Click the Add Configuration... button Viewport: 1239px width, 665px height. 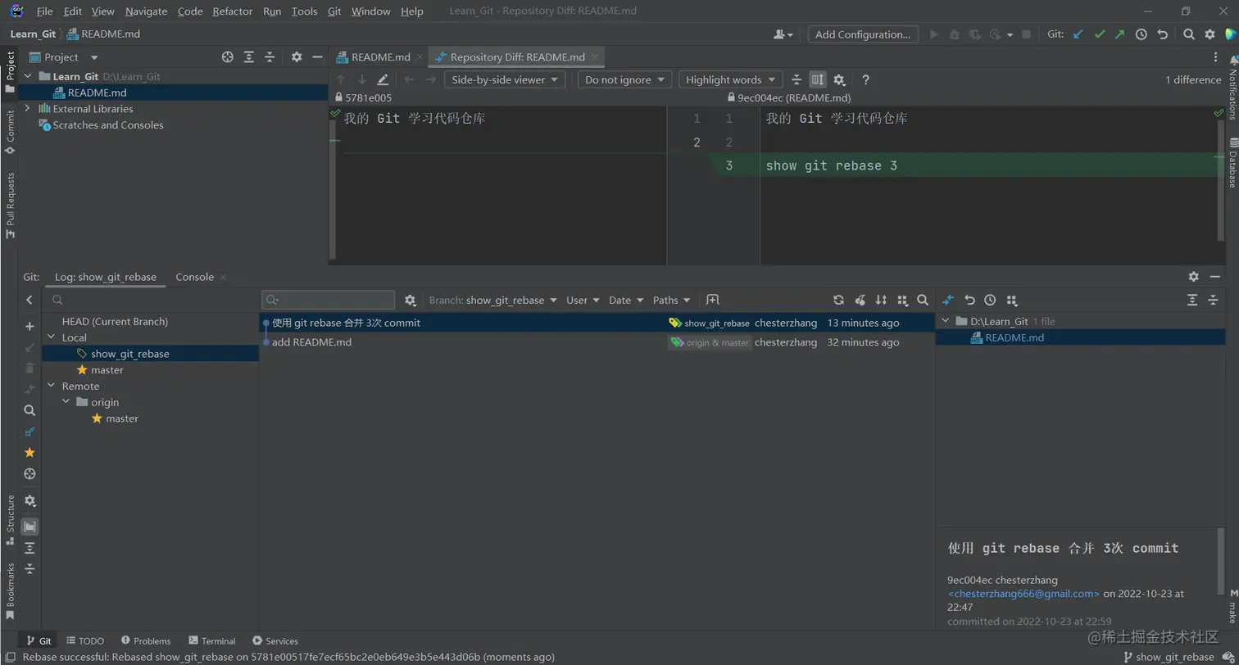coord(863,34)
